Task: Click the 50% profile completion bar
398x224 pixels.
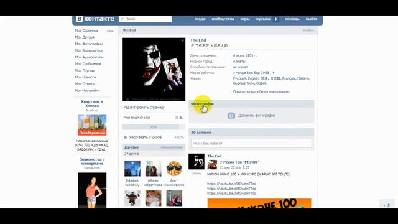Action: pos(154,127)
